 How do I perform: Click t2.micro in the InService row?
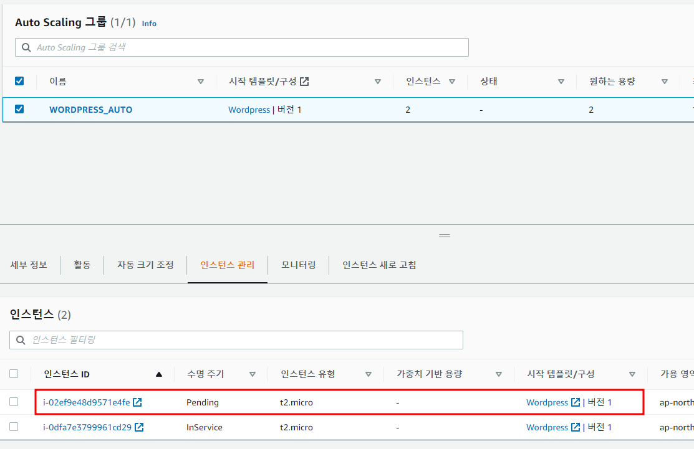tap(297, 427)
